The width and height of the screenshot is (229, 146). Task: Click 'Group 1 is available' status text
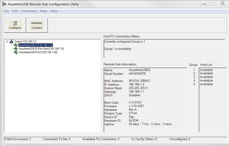click(118, 49)
